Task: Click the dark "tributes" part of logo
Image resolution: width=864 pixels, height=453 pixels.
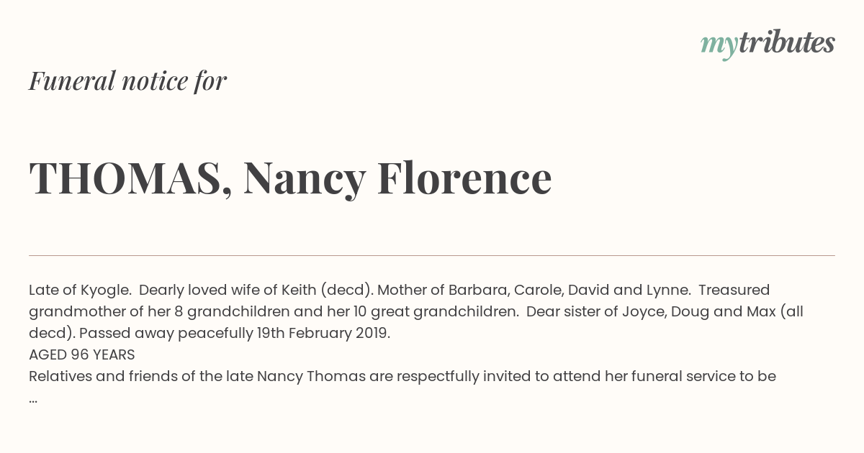Action: click(x=787, y=43)
